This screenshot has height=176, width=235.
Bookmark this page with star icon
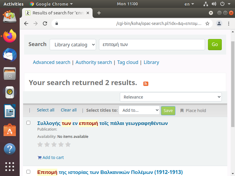(x=207, y=23)
